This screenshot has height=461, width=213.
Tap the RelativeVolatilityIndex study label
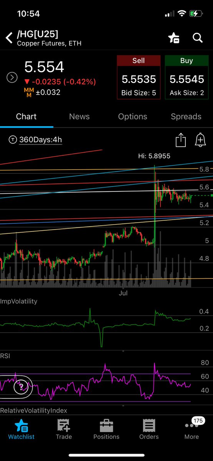click(33, 410)
